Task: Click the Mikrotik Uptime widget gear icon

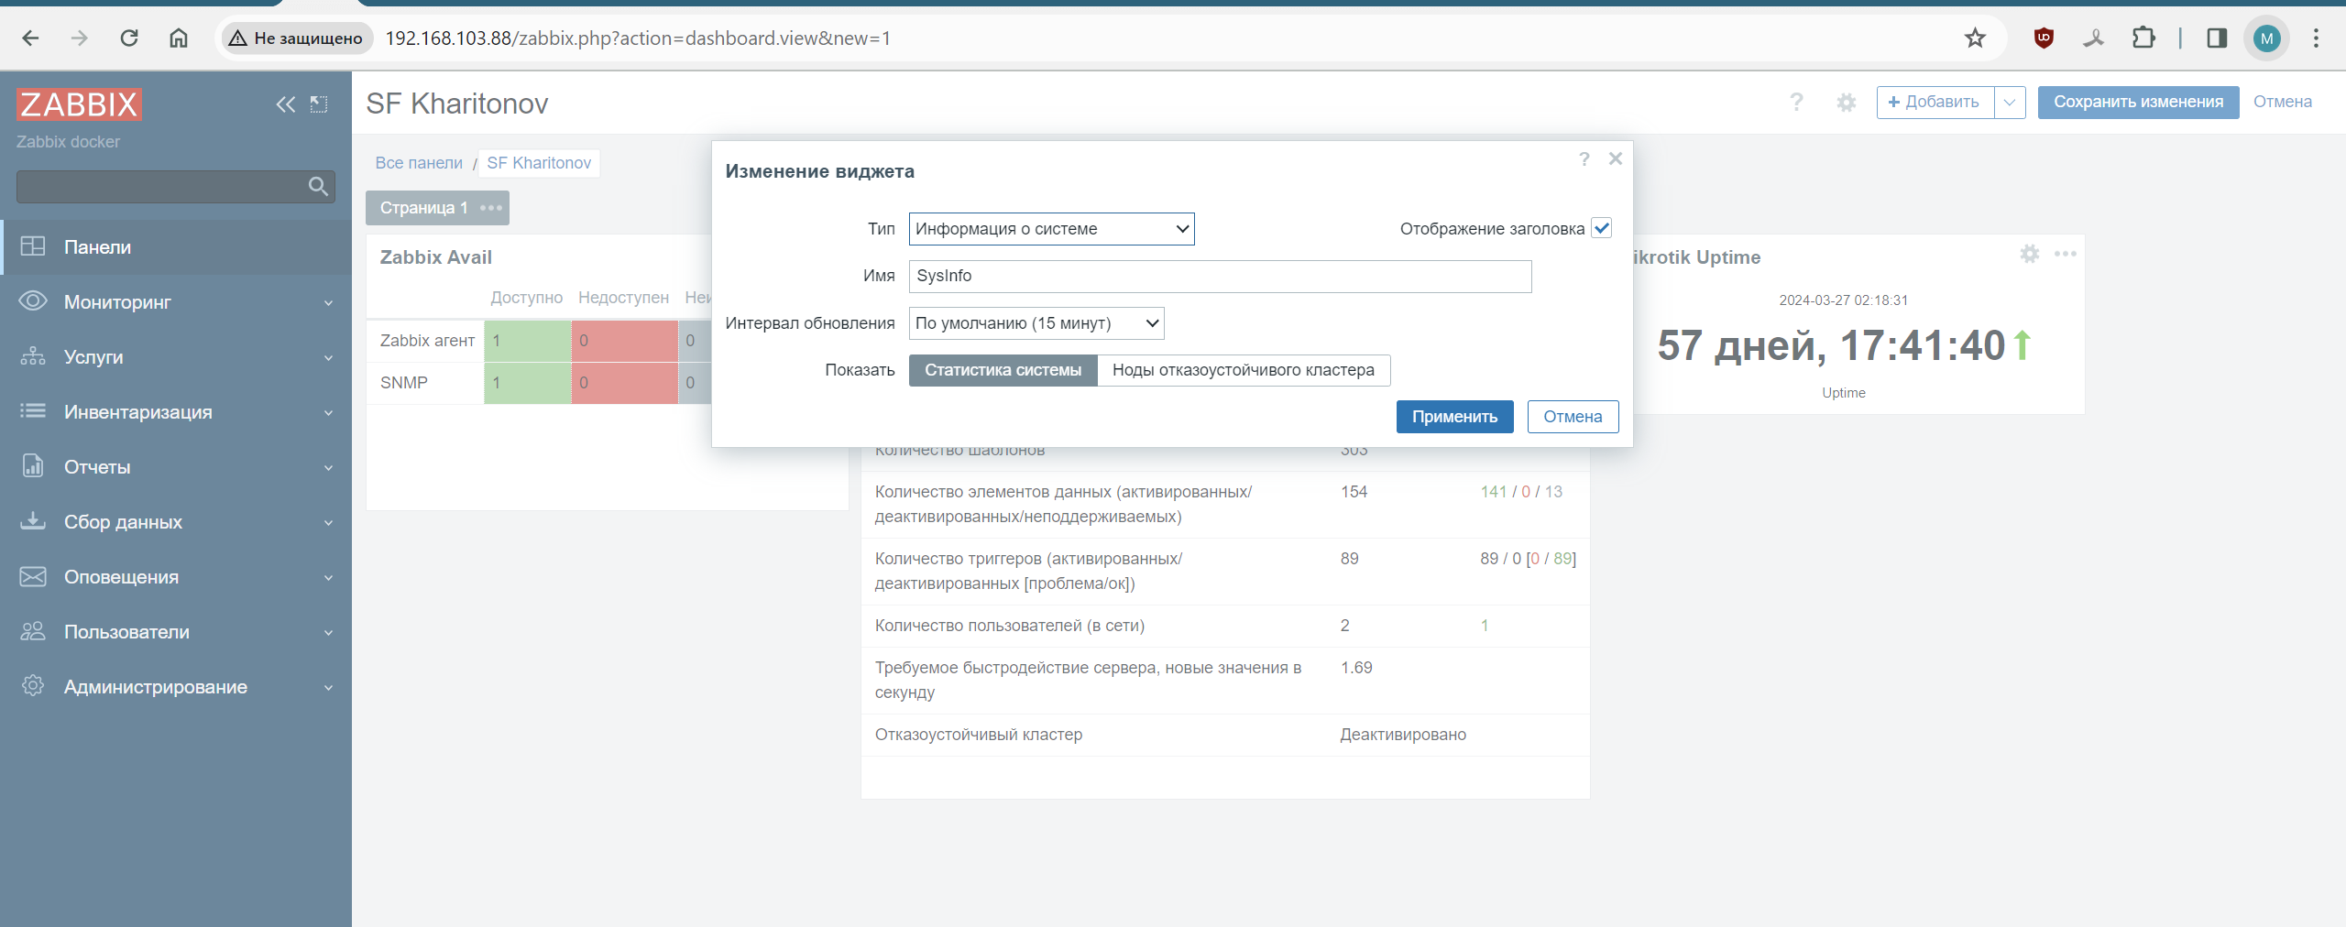Action: [x=2029, y=254]
